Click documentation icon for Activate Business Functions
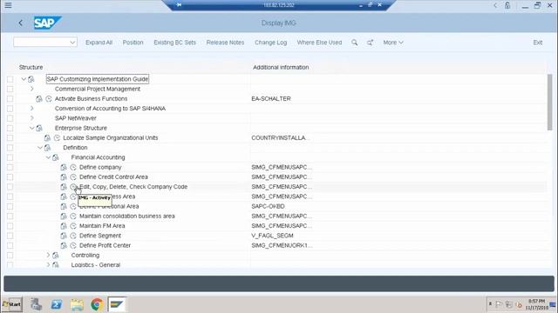This screenshot has width=558, height=313. pyautogui.click(x=39, y=98)
